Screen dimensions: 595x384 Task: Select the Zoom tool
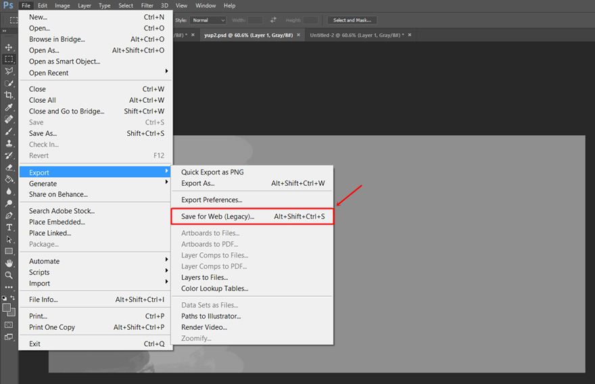pos(9,275)
